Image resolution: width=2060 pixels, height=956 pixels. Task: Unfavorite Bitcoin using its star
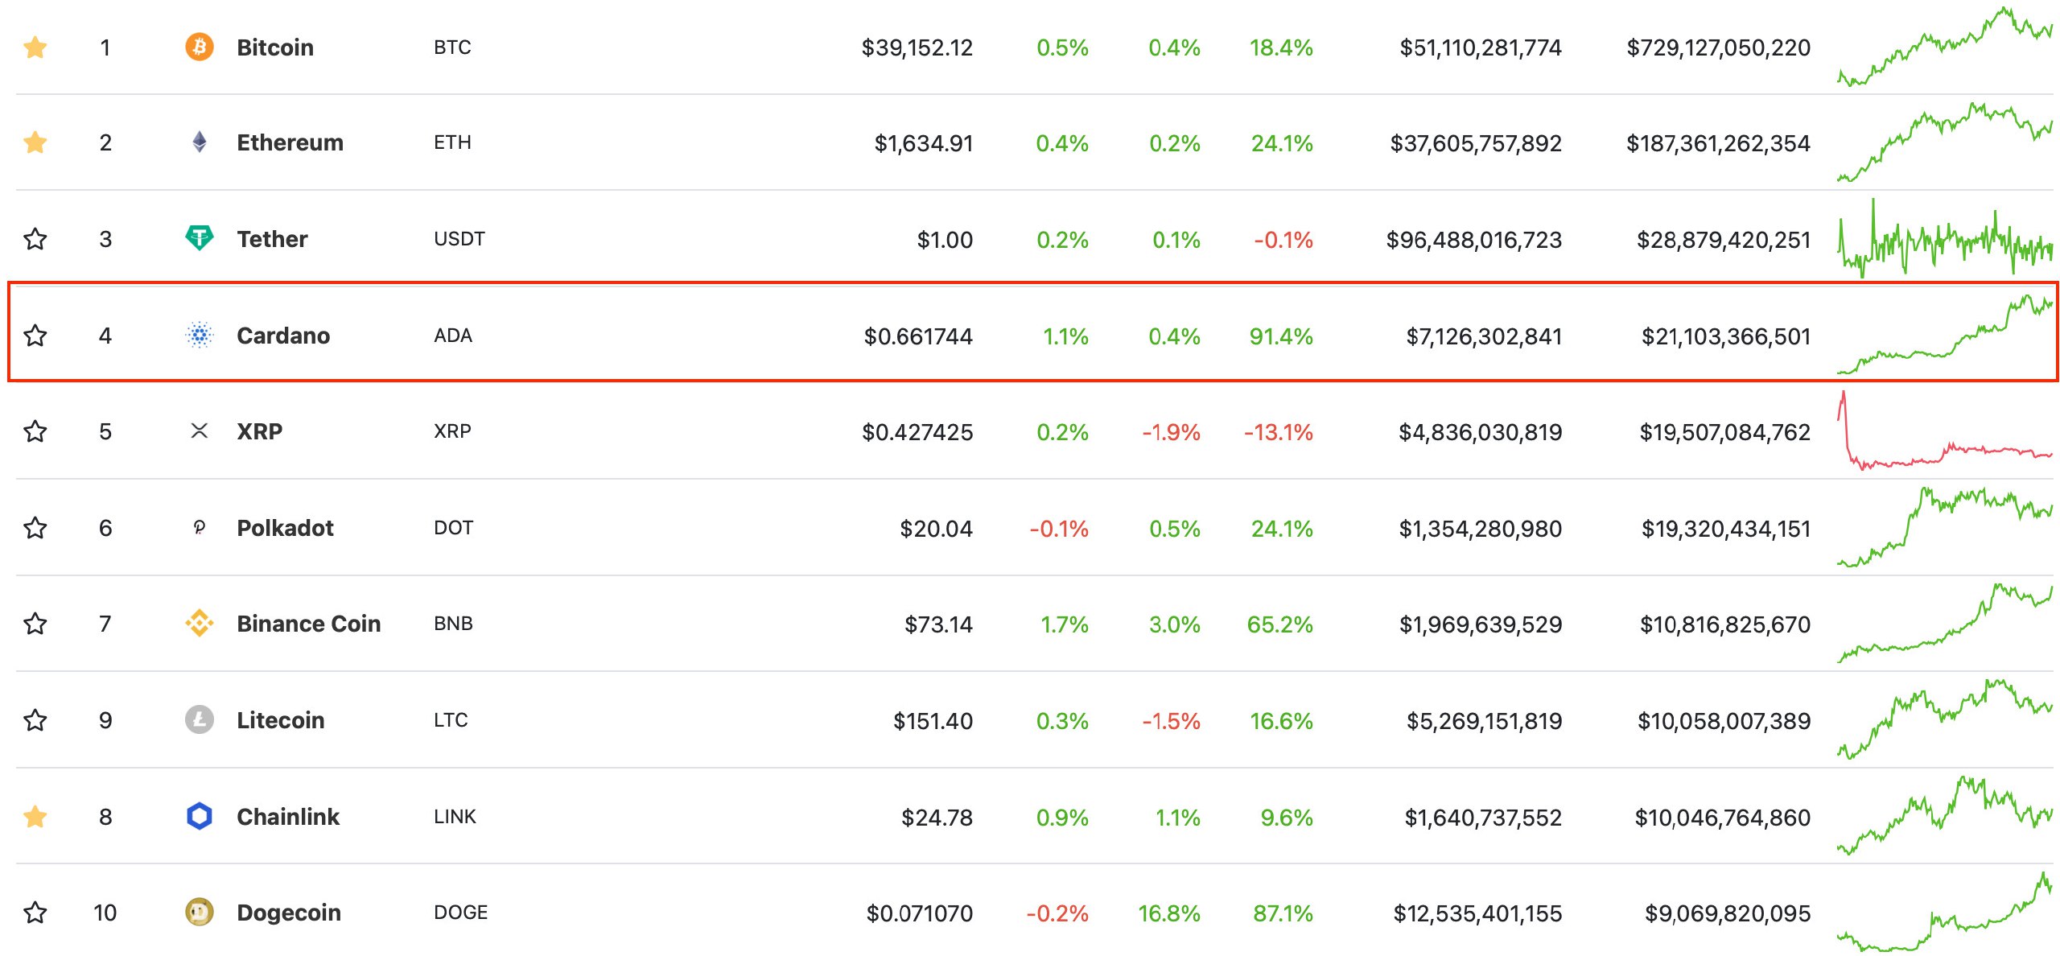35,47
